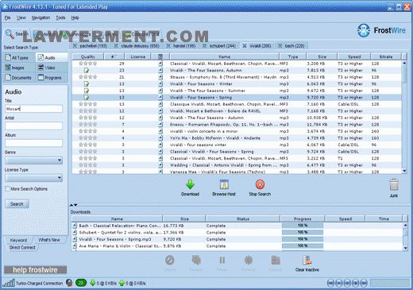Select Audio search type

pyautogui.click(x=52, y=57)
